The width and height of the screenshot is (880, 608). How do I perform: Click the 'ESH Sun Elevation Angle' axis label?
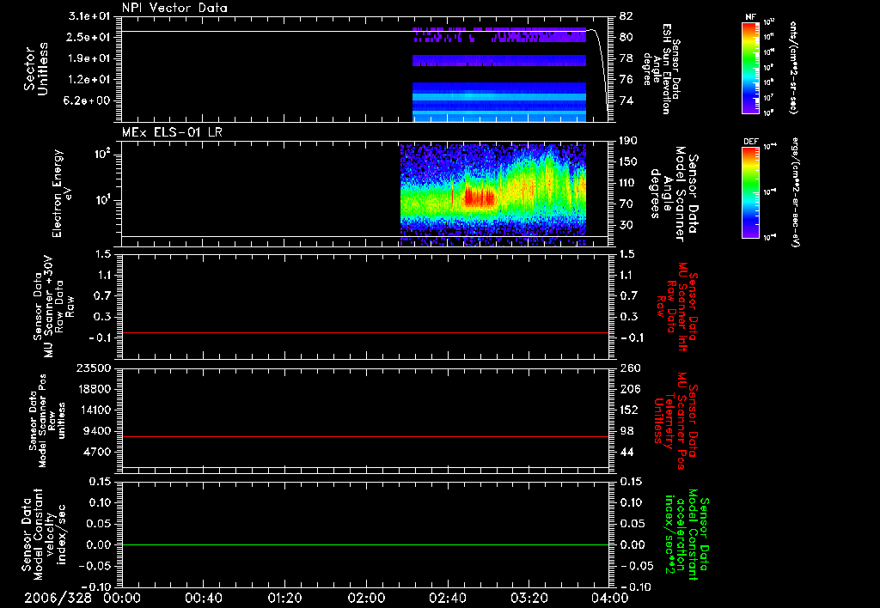pos(663,69)
